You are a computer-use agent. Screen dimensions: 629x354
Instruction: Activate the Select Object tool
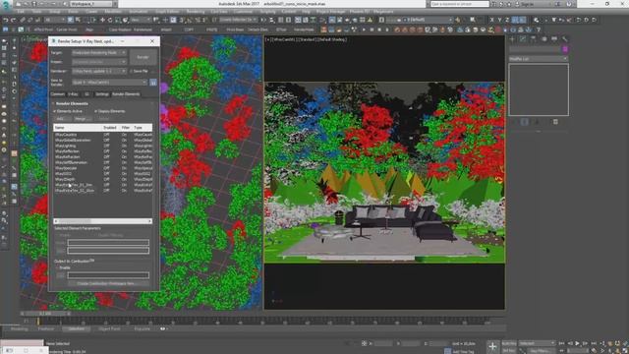coord(71,20)
